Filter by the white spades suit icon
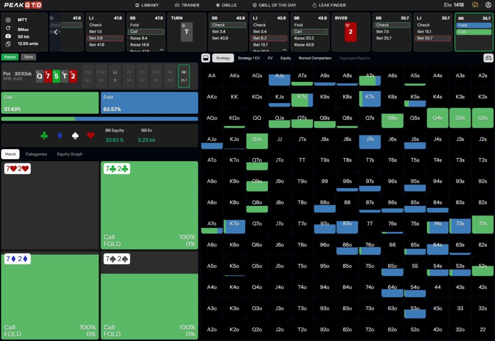The image size is (495, 341). [75, 136]
